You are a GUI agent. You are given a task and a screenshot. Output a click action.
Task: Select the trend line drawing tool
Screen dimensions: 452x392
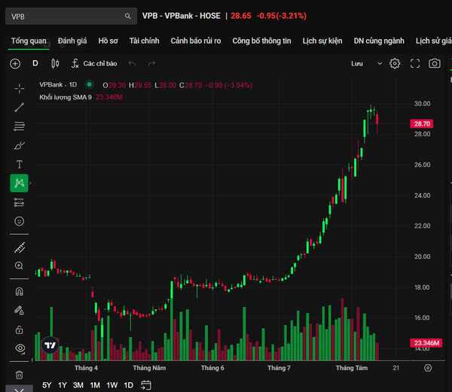point(20,108)
